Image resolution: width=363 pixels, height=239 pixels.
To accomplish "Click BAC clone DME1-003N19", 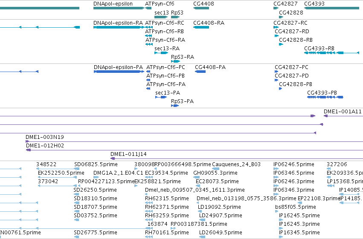I will tap(45, 137).
